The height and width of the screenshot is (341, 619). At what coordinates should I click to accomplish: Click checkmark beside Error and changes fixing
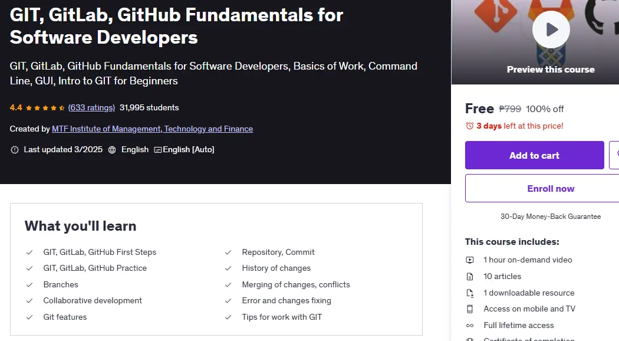228,301
